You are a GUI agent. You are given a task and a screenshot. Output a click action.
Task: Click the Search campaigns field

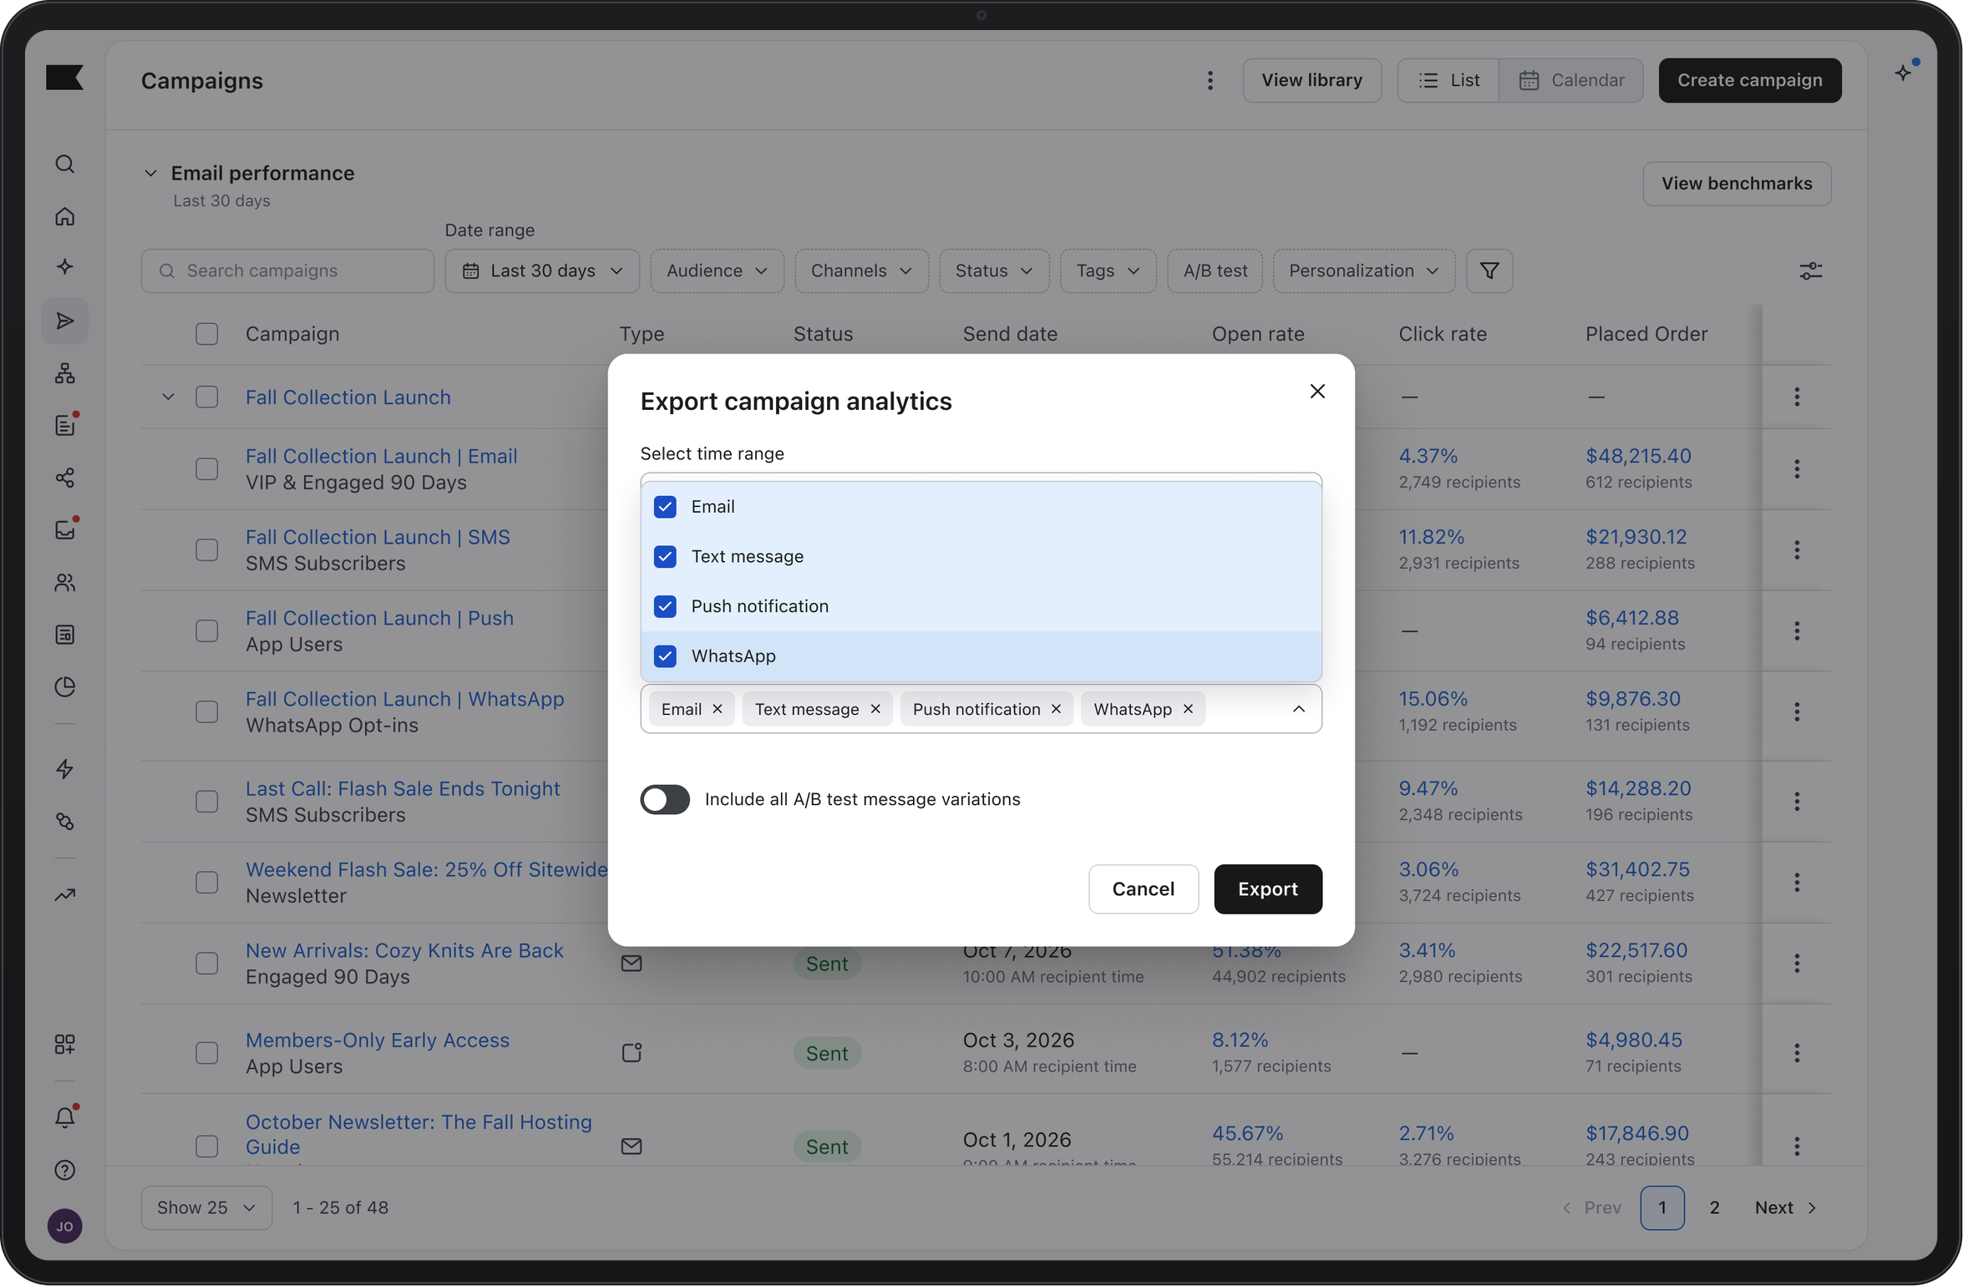[287, 271]
